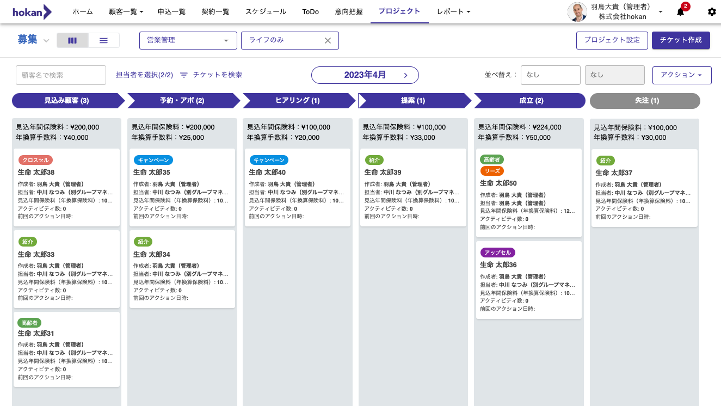
Task: Click the チケット作成 button
Action: pyautogui.click(x=680, y=40)
